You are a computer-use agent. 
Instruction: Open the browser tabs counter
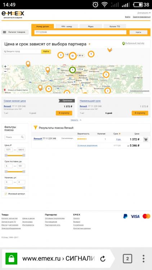[128, 258]
